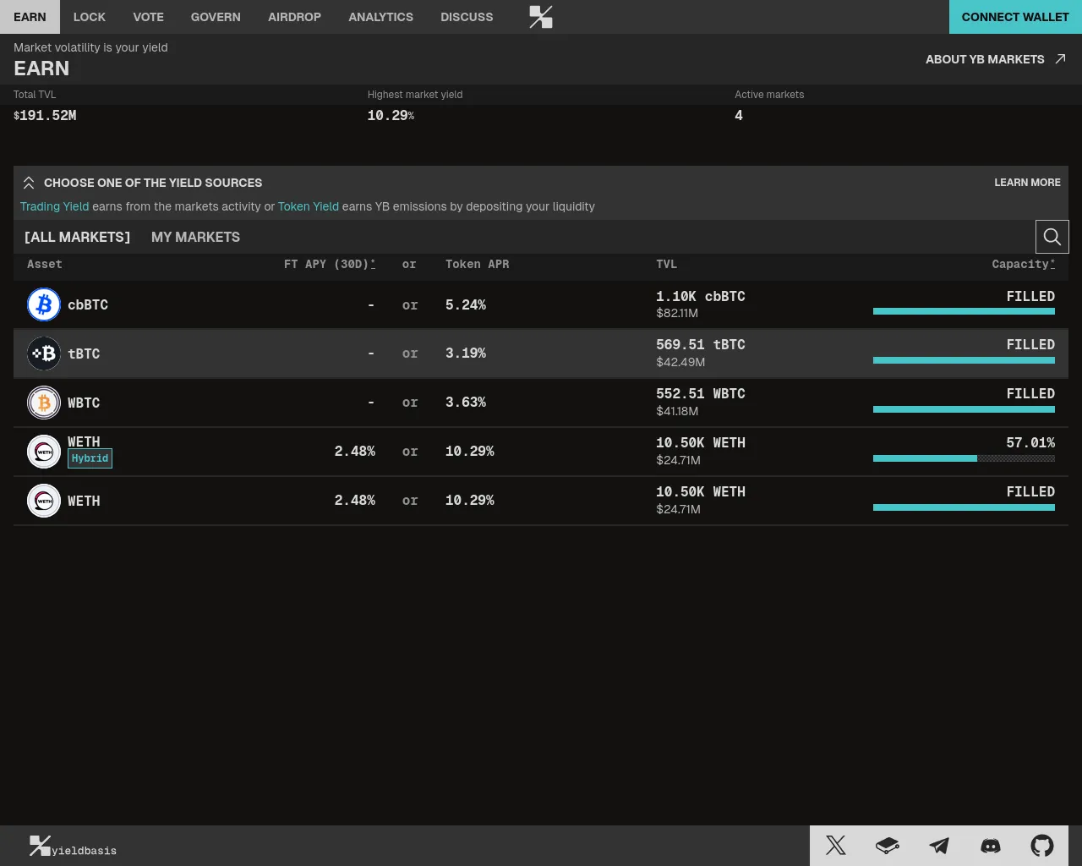Click the FT APY (30D) column header

tap(330, 264)
